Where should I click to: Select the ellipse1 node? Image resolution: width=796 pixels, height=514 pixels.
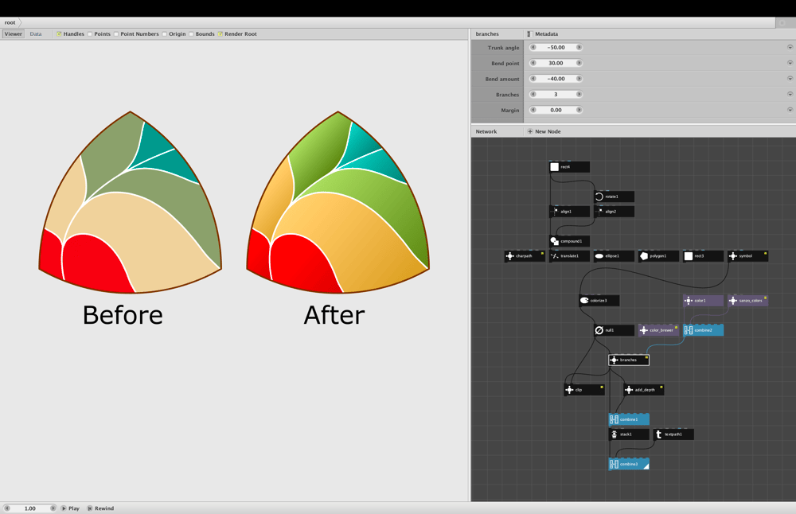(614, 255)
